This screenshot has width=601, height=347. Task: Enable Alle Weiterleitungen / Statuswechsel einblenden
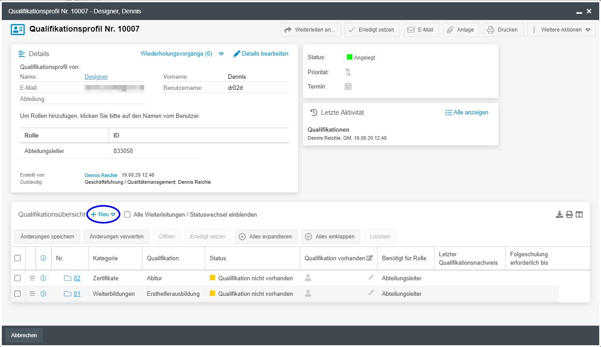(127, 215)
